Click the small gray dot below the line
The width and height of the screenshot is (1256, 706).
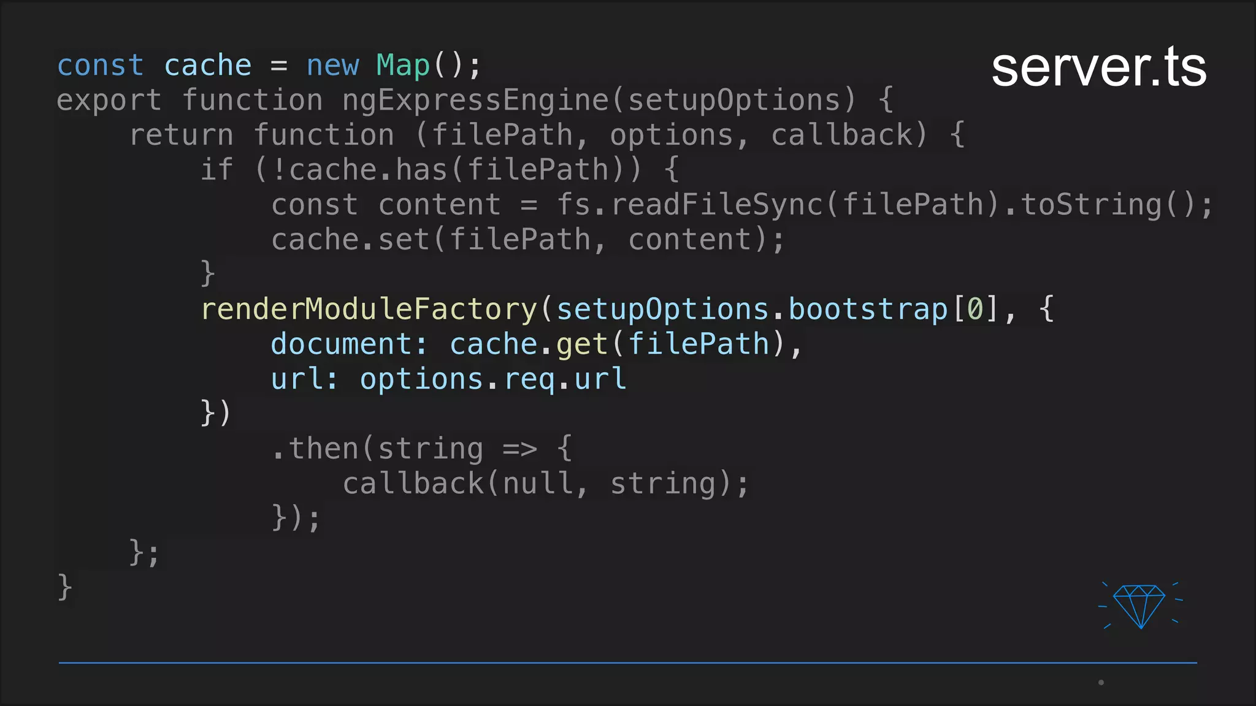(1101, 682)
